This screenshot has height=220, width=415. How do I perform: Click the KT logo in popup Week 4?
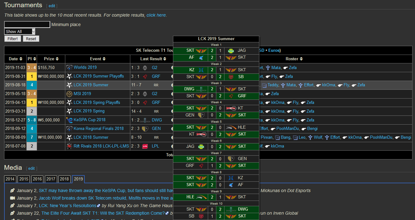(231, 108)
